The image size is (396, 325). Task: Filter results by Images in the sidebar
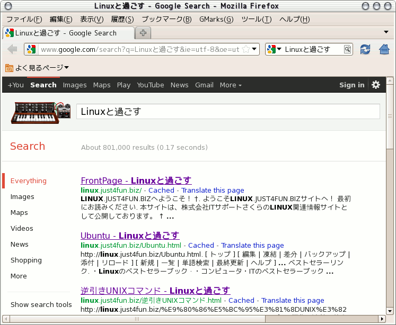(22, 196)
